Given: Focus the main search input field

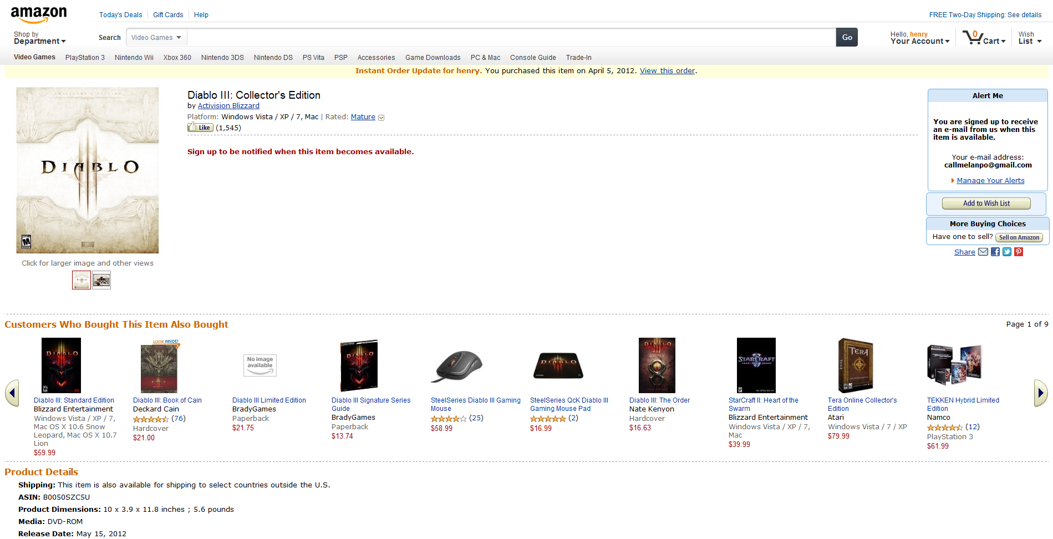Looking at the screenshot, I should (511, 38).
